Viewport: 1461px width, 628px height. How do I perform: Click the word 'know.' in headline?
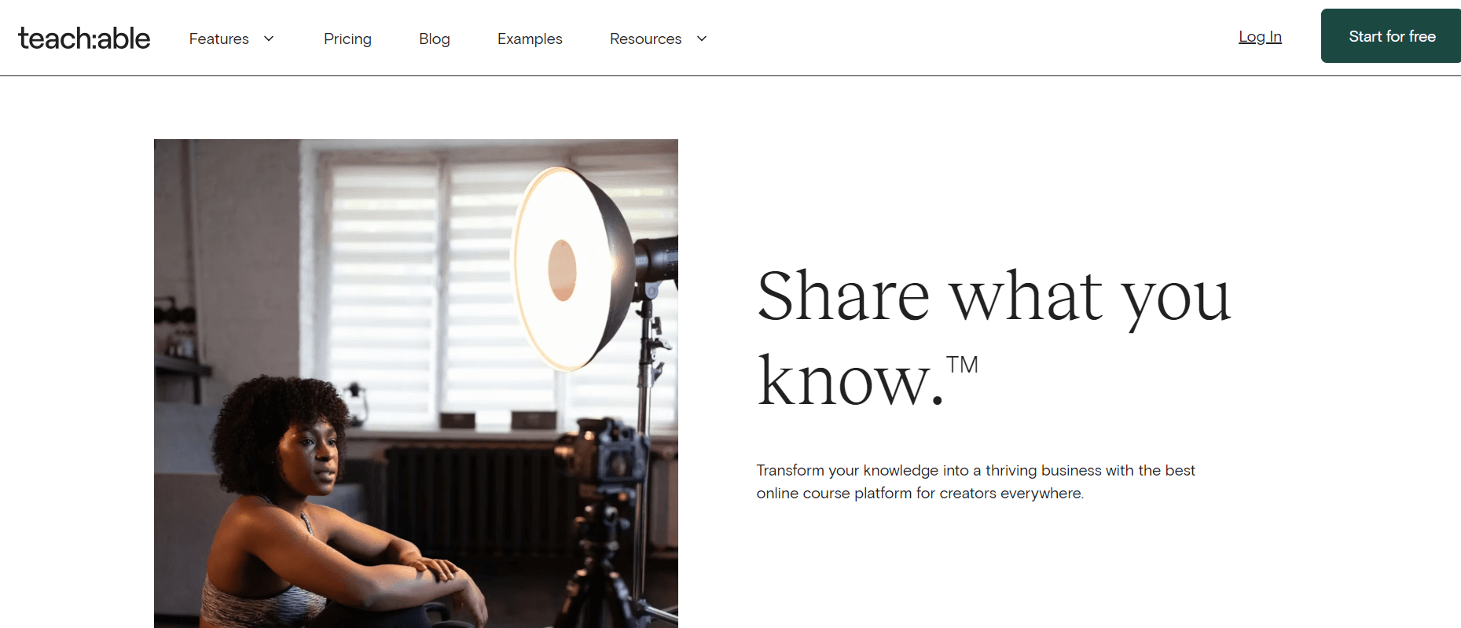pos(850,380)
